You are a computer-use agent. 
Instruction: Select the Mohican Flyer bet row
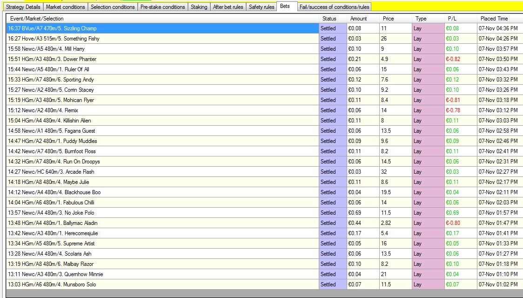pyautogui.click(x=265, y=100)
